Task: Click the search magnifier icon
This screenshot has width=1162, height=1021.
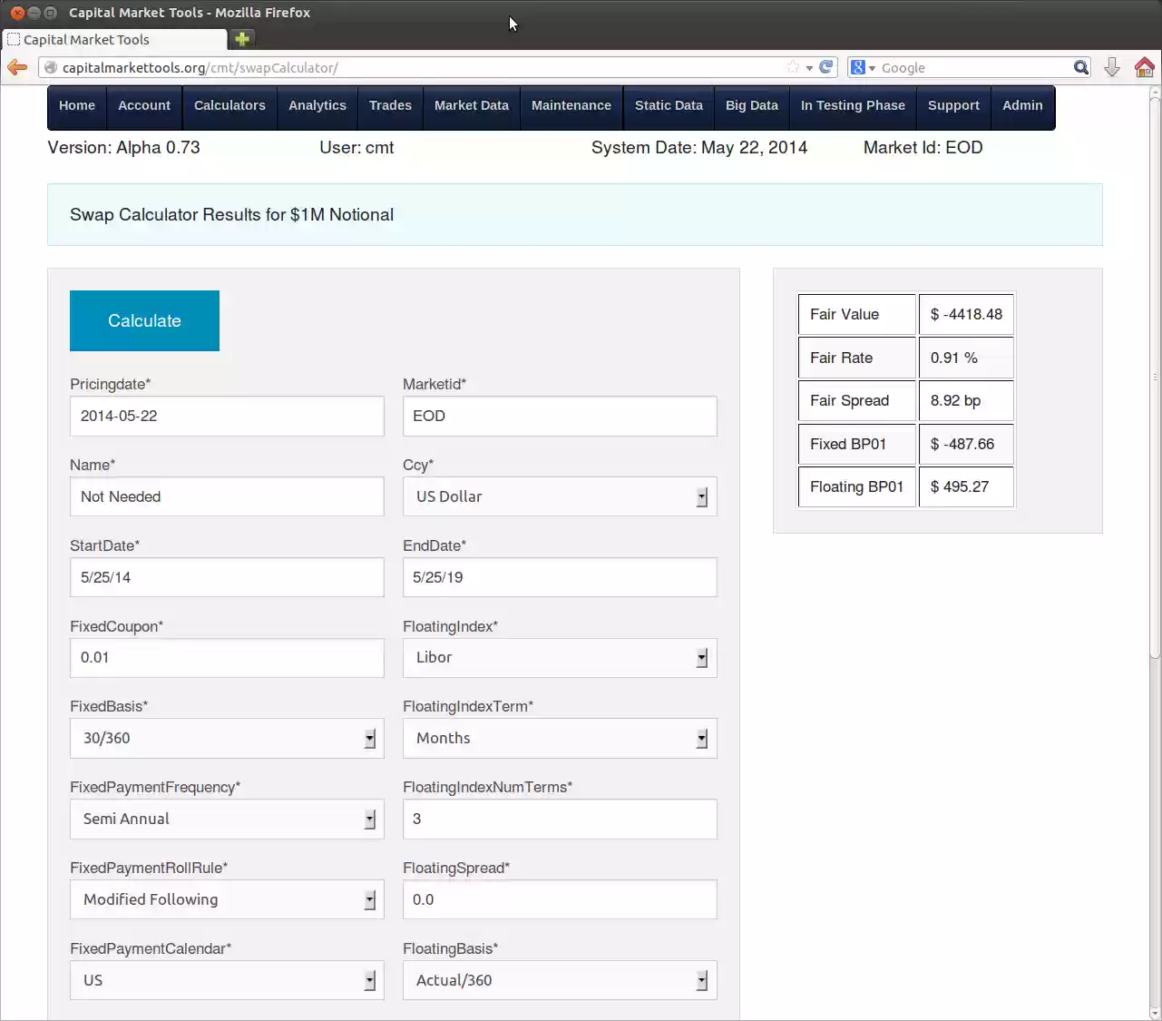Action: 1080,67
